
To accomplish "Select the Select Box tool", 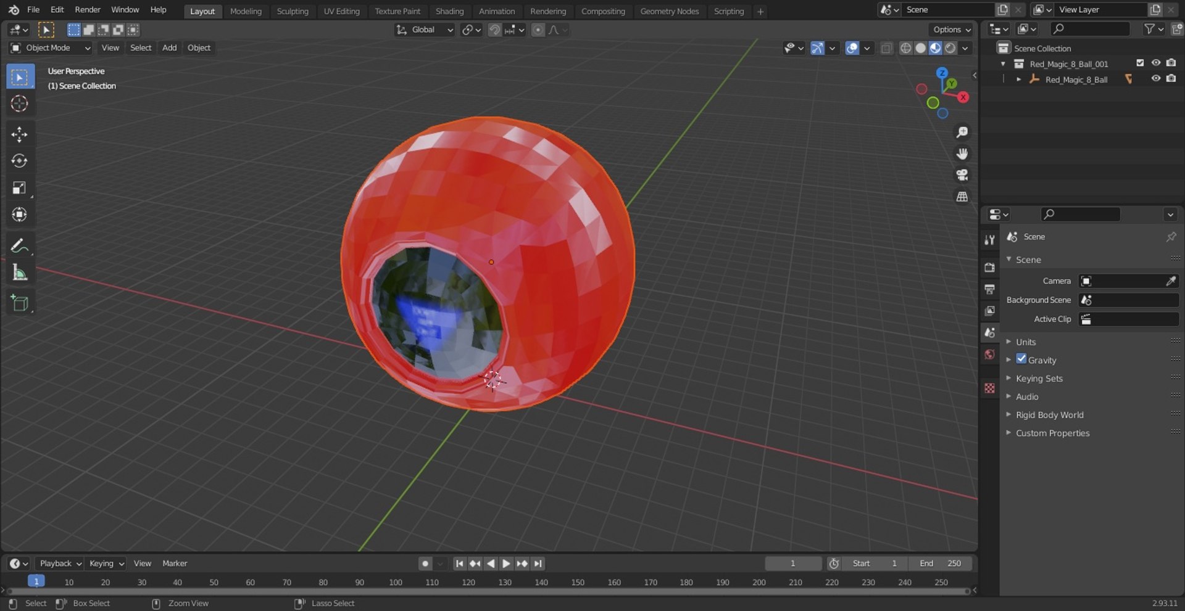I will (x=20, y=77).
